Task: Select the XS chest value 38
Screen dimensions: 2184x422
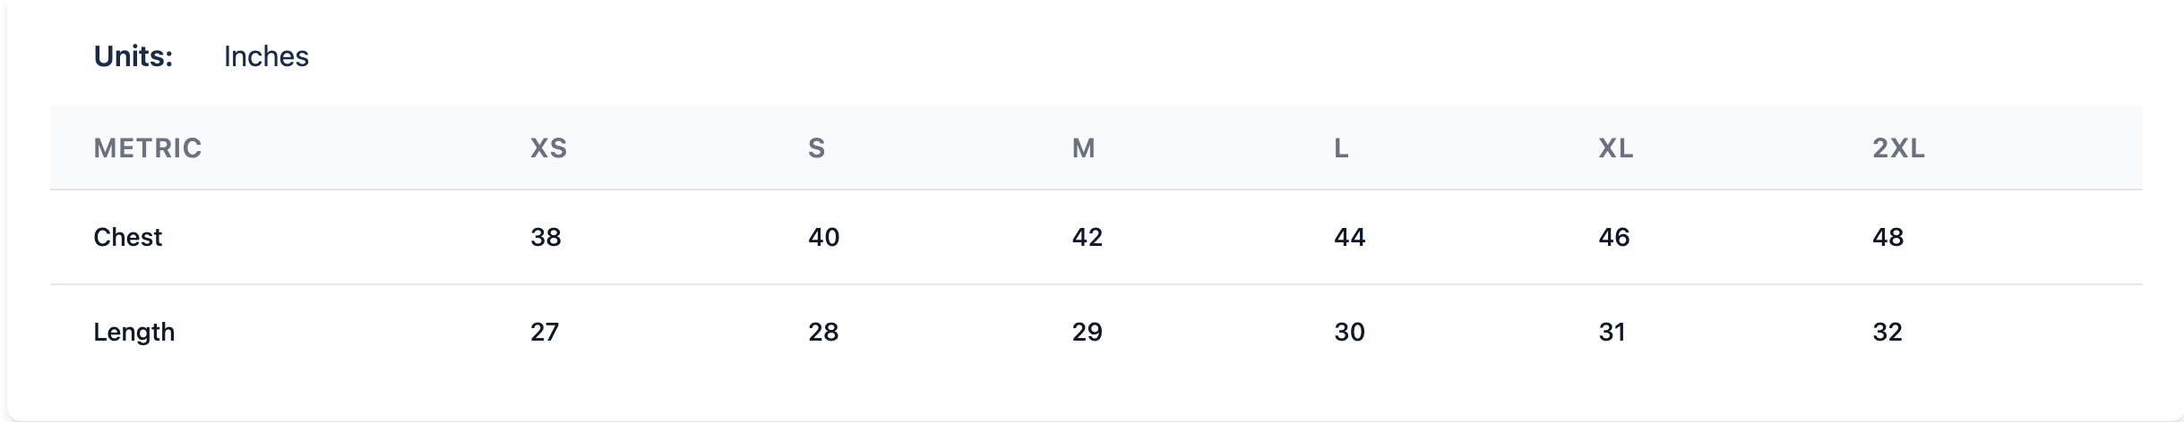Action: tap(546, 237)
